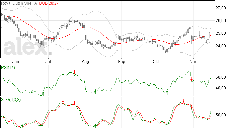Click the 60,00 RSI scale value
Image resolution: width=231 pixels, height=129 pixels.
pos(221,77)
